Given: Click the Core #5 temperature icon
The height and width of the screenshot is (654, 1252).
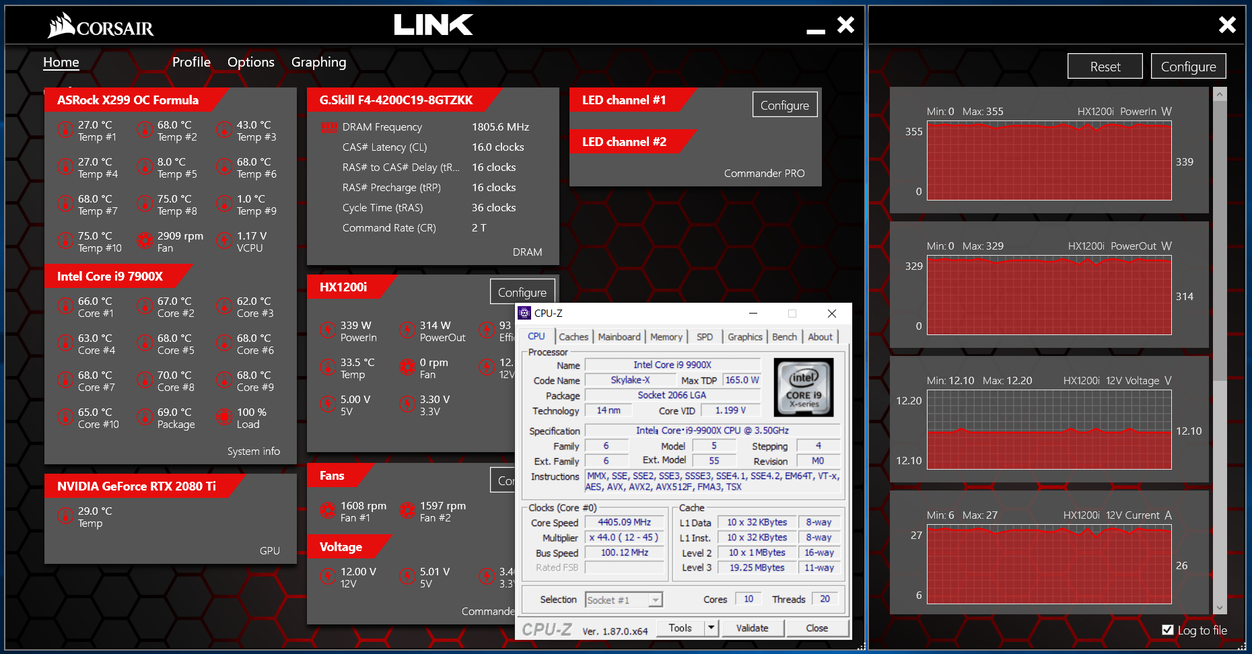Looking at the screenshot, I should click(145, 342).
